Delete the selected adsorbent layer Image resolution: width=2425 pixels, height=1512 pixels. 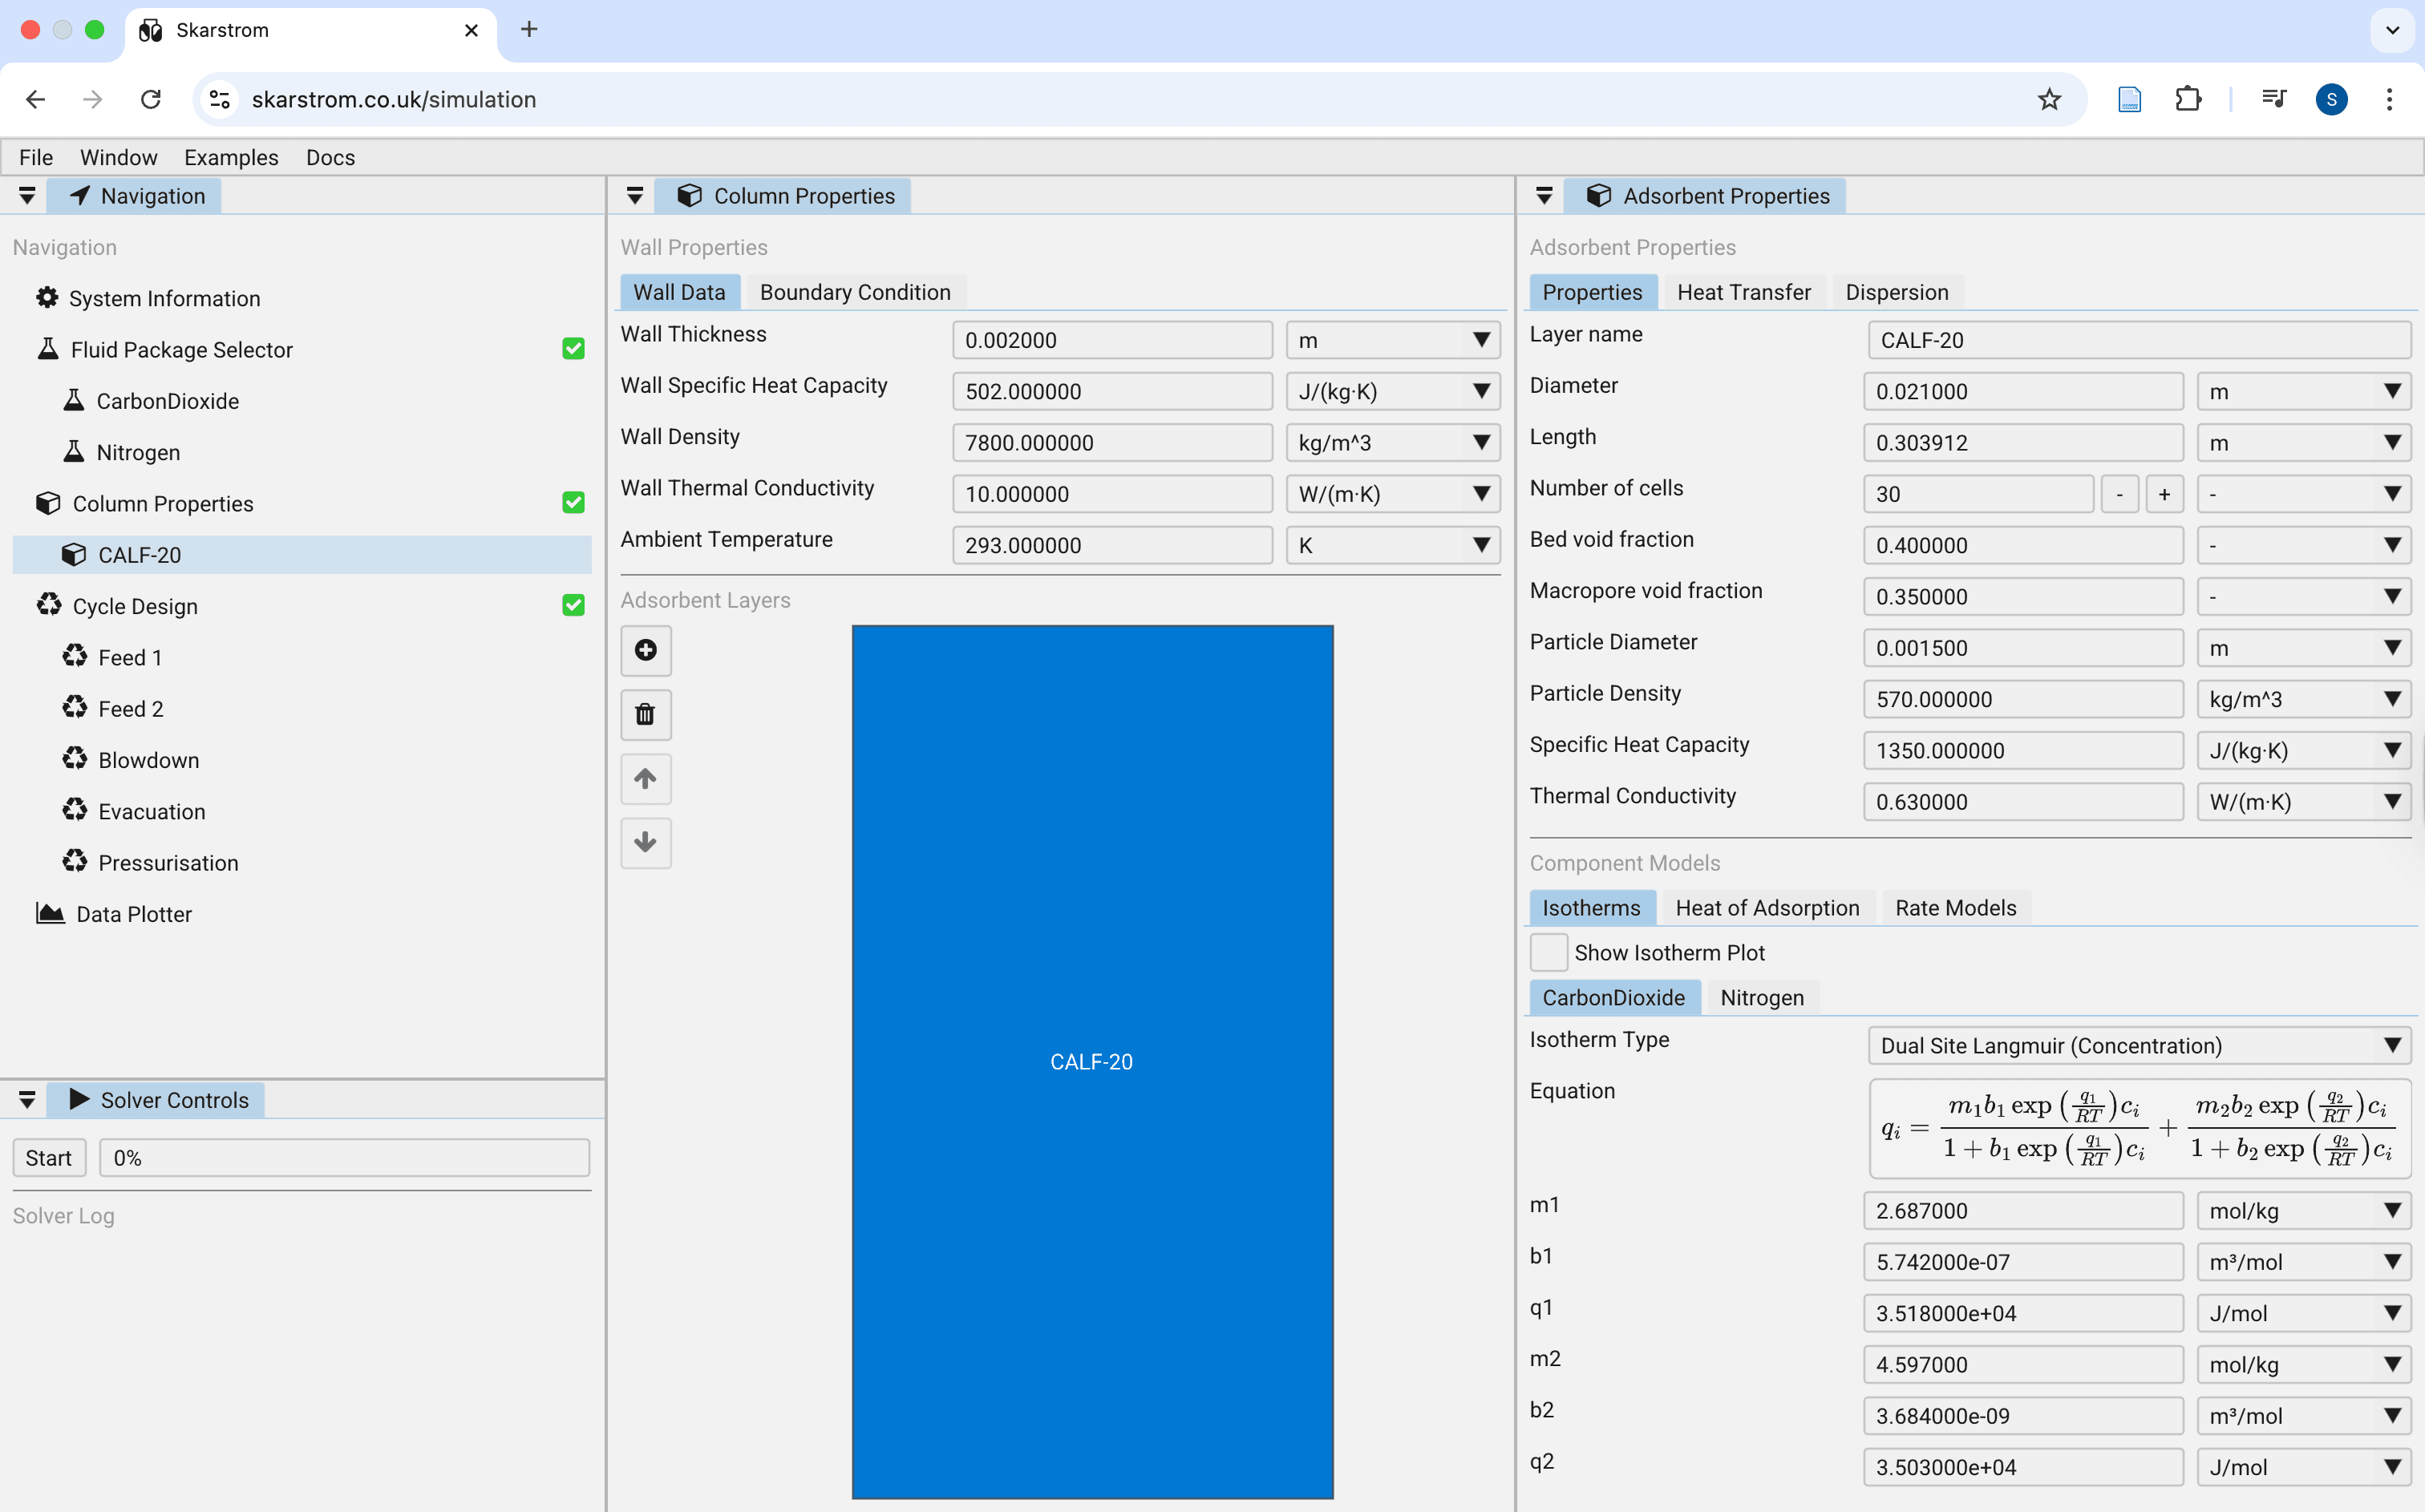pyautogui.click(x=646, y=714)
